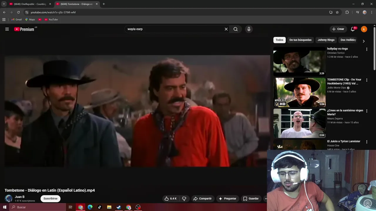Open media controls icon in Chrome toolbar

pyautogui.click(x=357, y=12)
